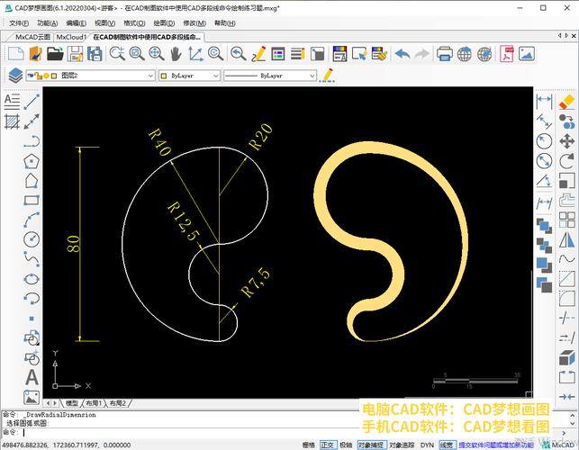Activate the Text (A) tool
The image size is (579, 450).
(32, 377)
